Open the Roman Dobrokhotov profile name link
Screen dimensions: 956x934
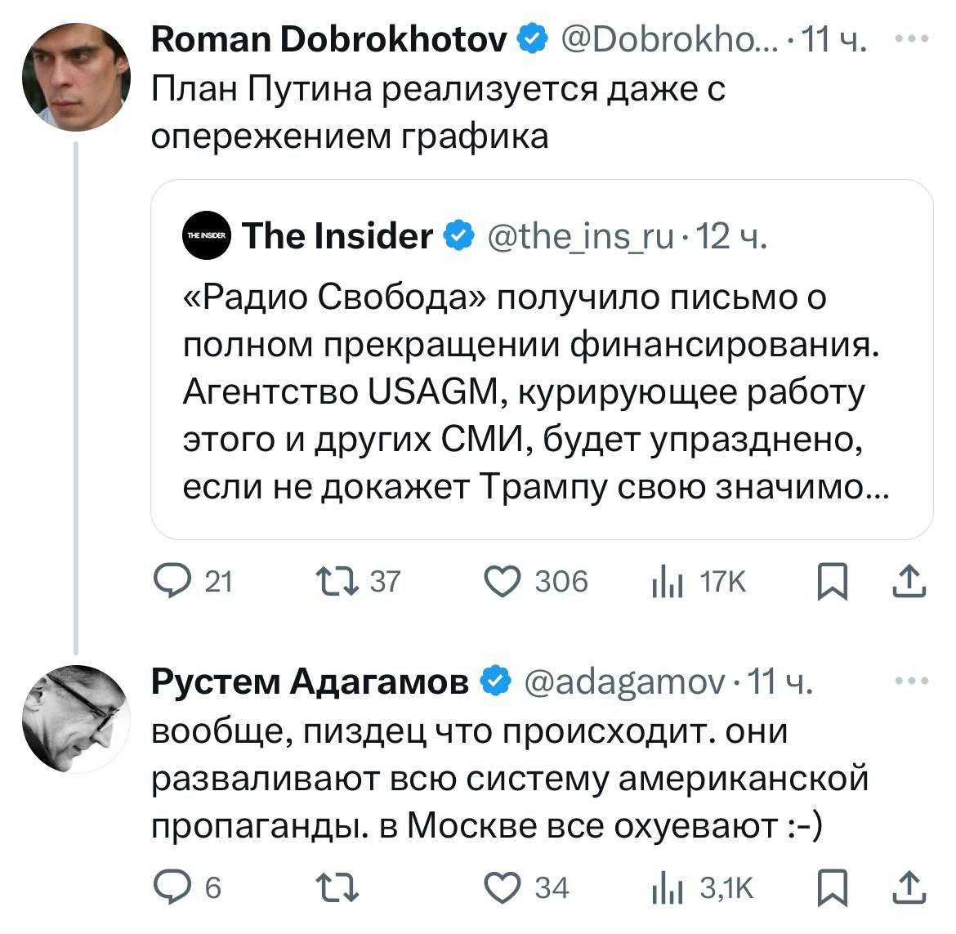[x=329, y=38]
